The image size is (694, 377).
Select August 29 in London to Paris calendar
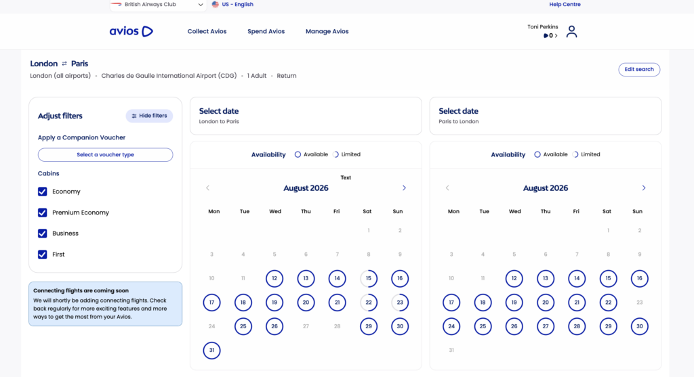pyautogui.click(x=369, y=326)
